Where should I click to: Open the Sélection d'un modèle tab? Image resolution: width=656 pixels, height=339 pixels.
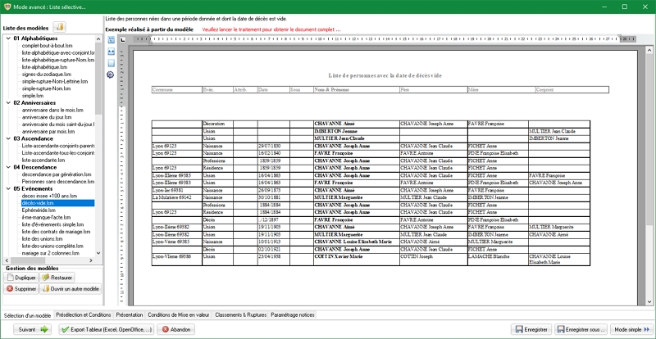coord(28,315)
